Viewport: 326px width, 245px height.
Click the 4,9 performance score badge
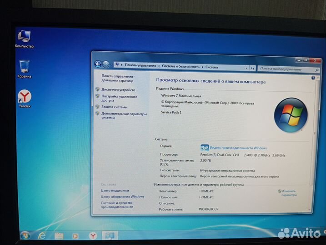(x=205, y=147)
